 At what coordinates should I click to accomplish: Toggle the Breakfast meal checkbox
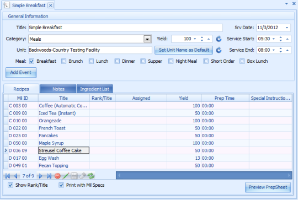(32, 61)
